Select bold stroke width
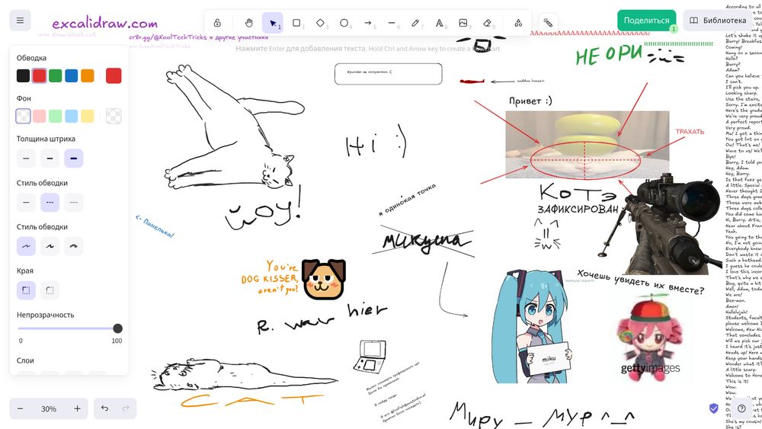This screenshot has width=762, height=429. click(50, 158)
